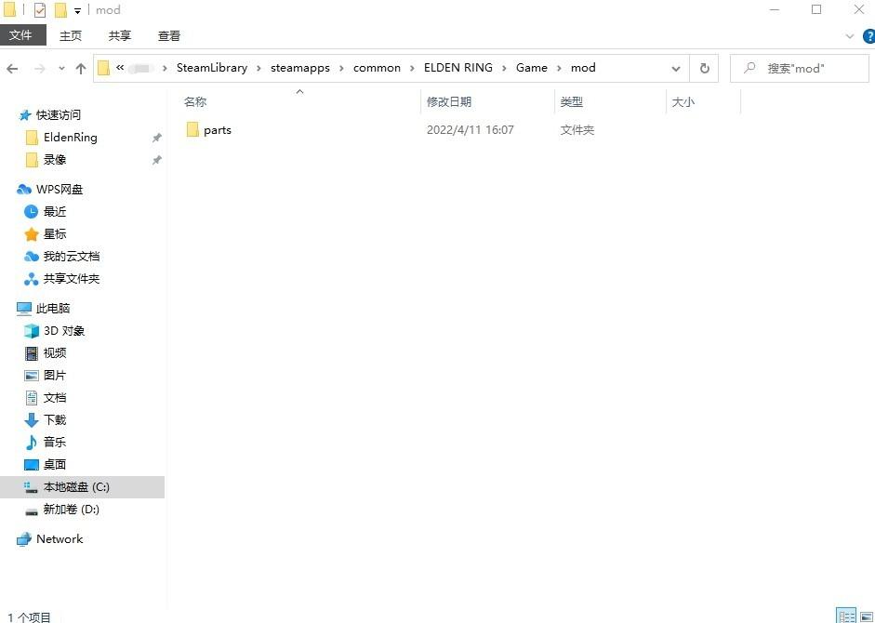Sort files by 修改日期 column
This screenshot has width=875, height=623.
click(x=449, y=101)
